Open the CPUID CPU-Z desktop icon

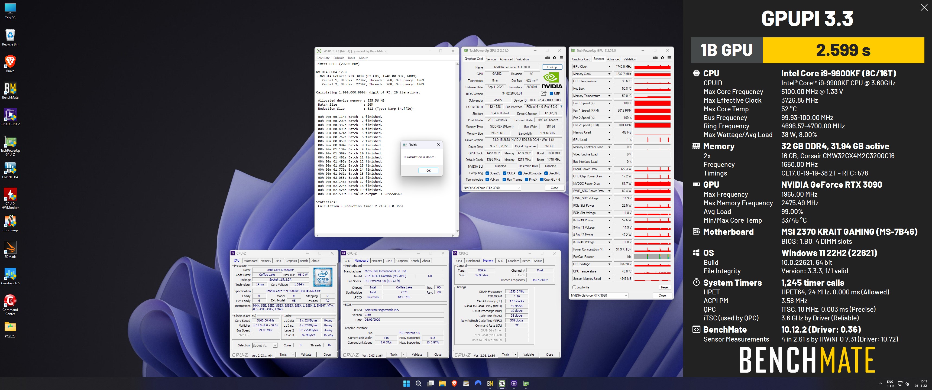coord(10,117)
